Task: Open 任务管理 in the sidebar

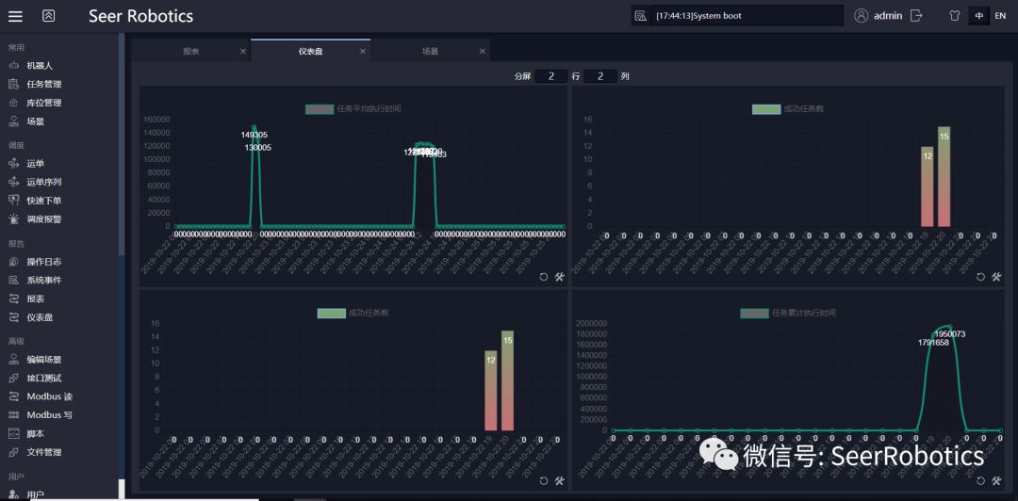Action: coord(43,84)
